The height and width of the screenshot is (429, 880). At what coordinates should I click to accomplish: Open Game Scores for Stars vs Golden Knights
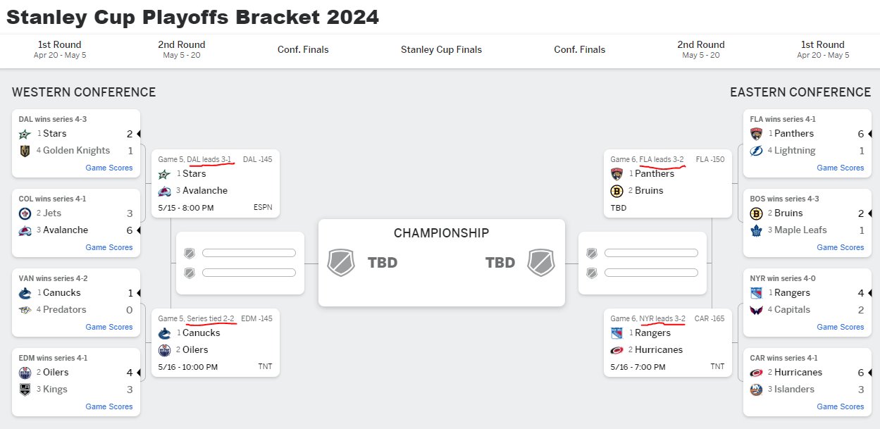point(109,168)
